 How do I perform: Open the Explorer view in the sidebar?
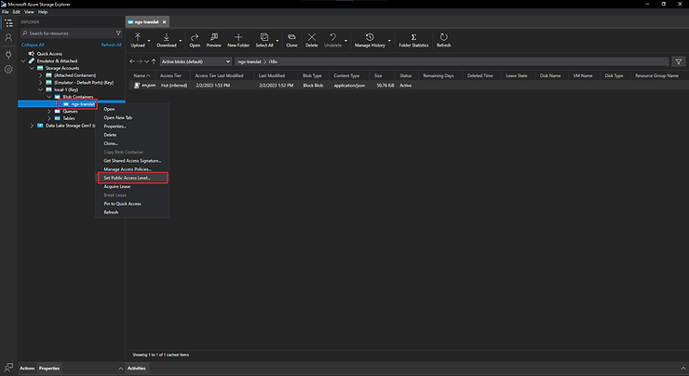(x=8, y=23)
